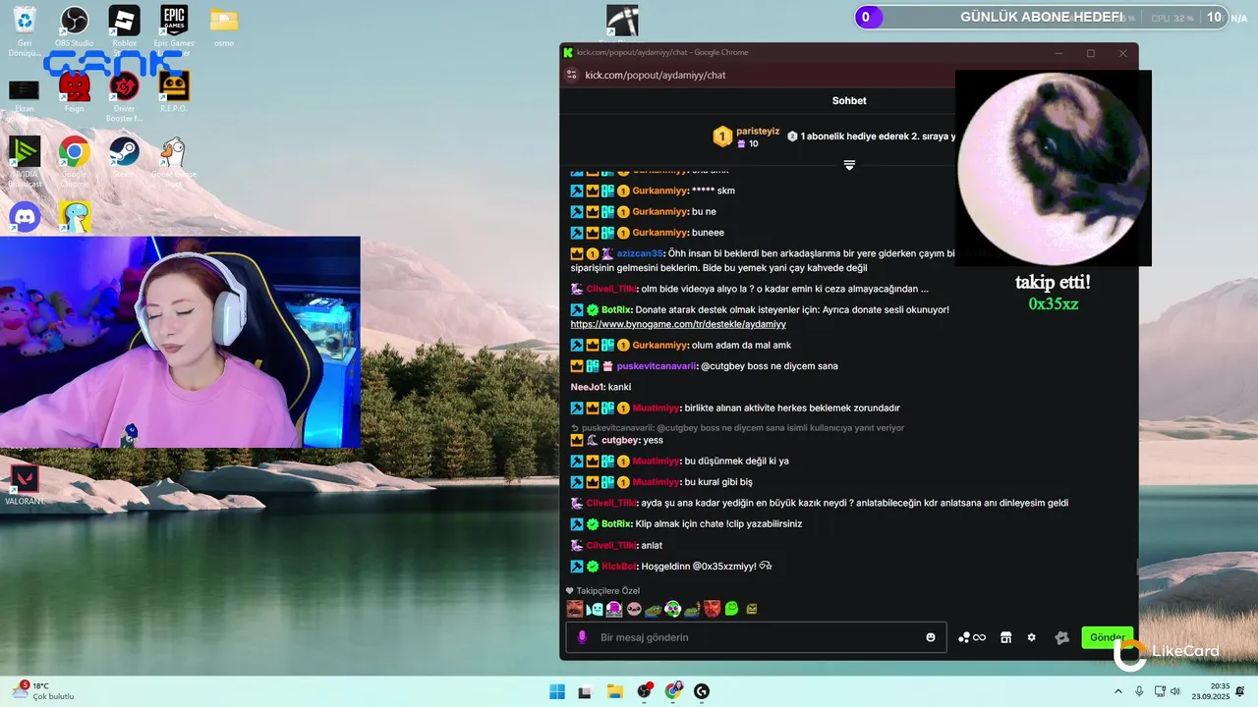Switch to Chrome in the taskbar
This screenshot has height=707, width=1258.
673,691
